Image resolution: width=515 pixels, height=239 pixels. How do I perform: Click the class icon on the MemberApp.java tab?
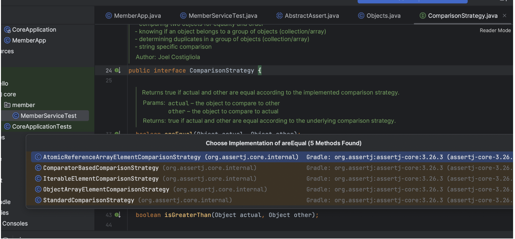(x=109, y=16)
